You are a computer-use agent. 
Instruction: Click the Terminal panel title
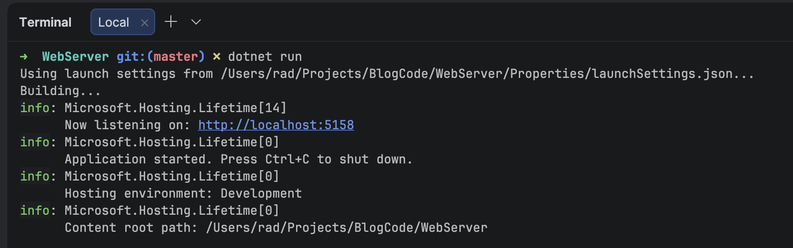(x=45, y=22)
